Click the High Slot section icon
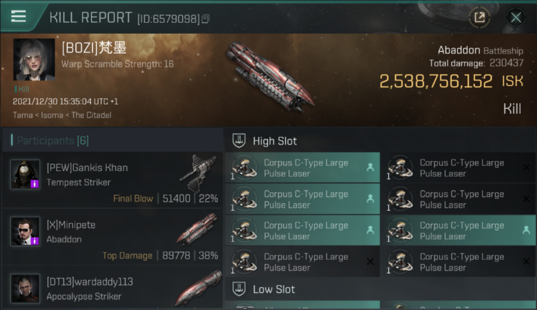Screen dimensions: 537x310 [x=239, y=141]
